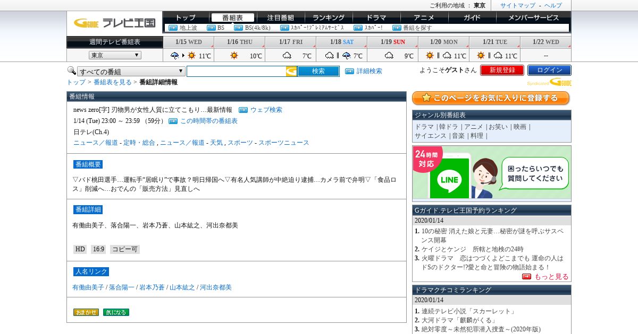Click the arrow icon beside この時間帯の番組表
Image resolution: width=638 pixels, height=334 pixels.
click(x=173, y=121)
